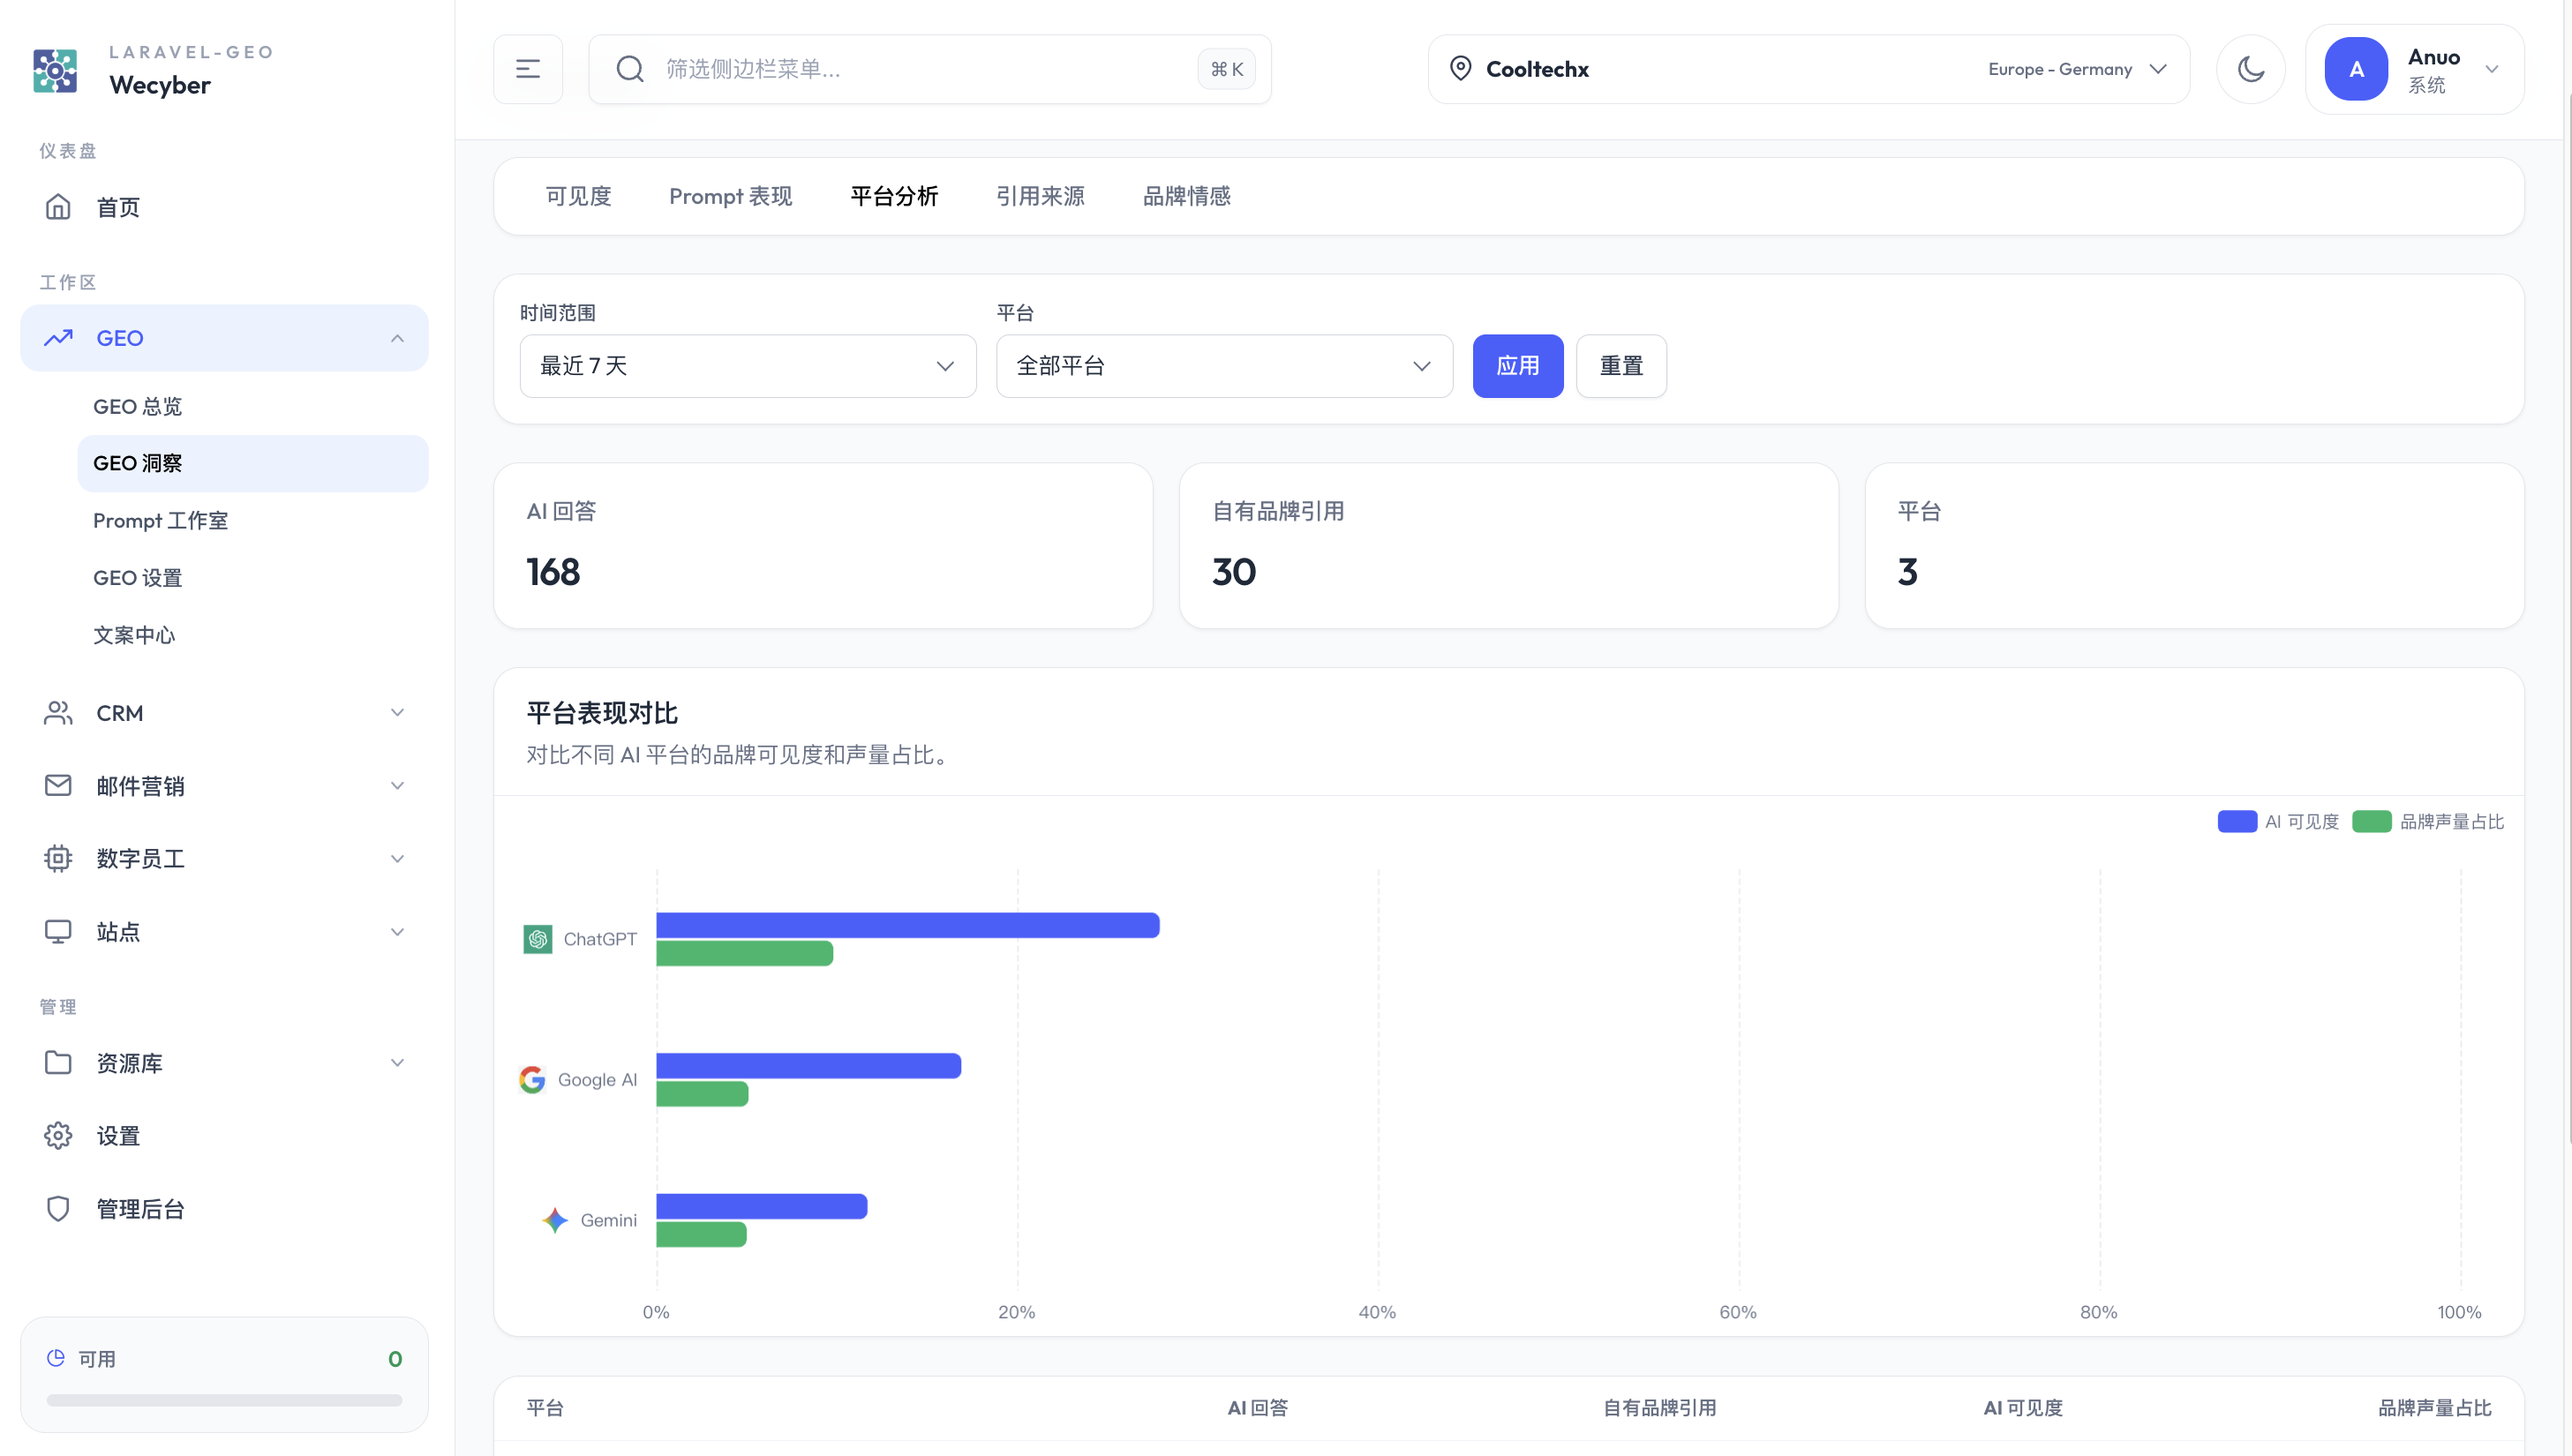Click the location pin icon beside Cooltechx
Screen dimensions: 2572x1456
coord(1461,69)
